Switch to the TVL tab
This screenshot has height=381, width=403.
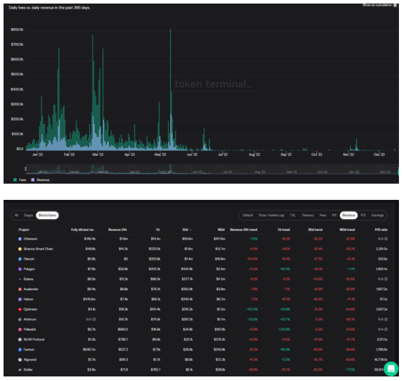(293, 215)
